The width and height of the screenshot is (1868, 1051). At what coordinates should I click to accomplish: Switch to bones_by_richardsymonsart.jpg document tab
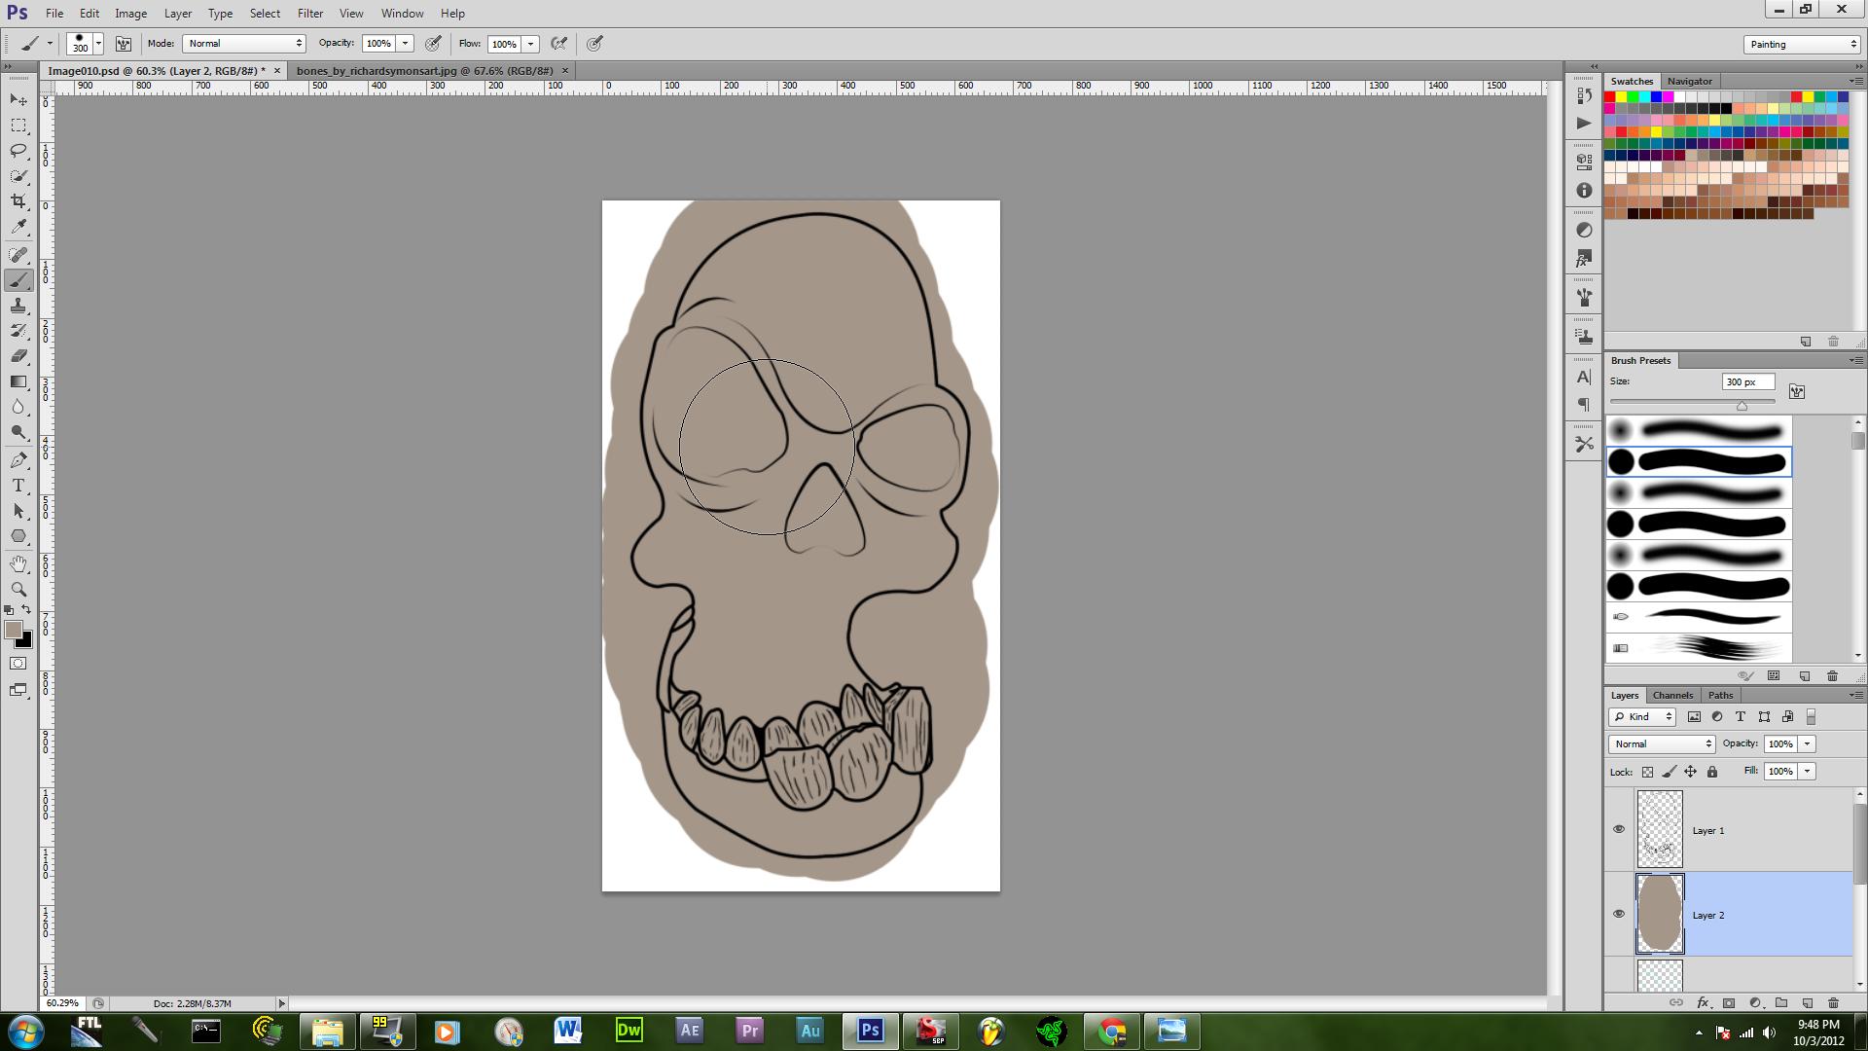click(425, 71)
